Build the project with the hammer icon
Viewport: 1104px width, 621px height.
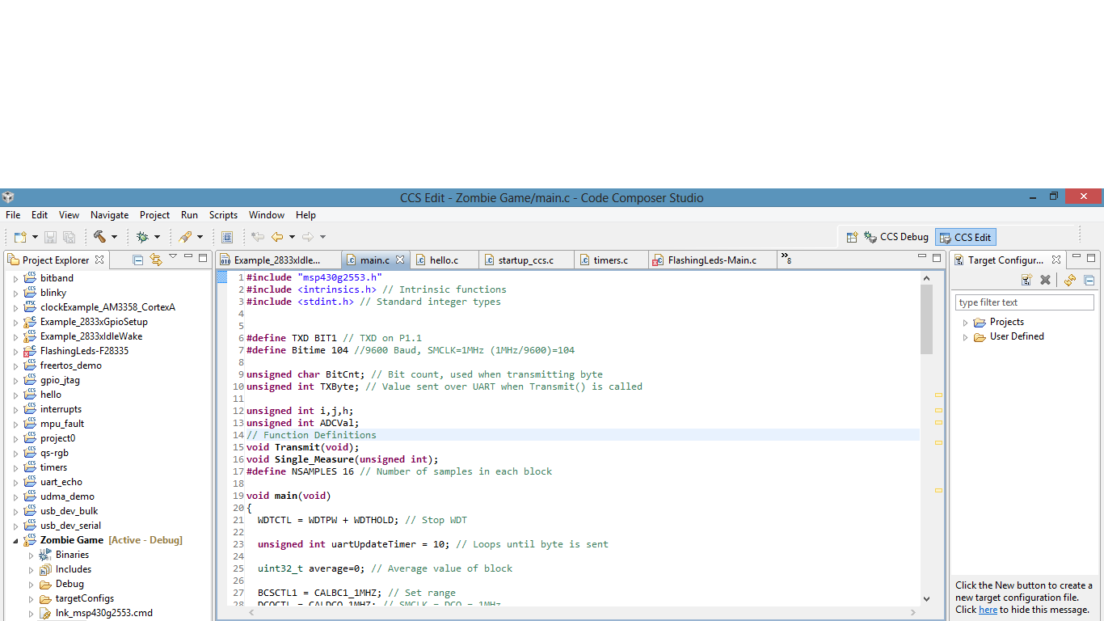point(99,237)
